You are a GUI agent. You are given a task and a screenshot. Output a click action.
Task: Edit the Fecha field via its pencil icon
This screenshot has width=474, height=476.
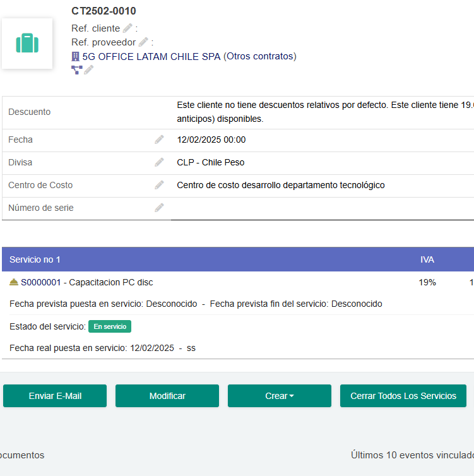coord(159,140)
